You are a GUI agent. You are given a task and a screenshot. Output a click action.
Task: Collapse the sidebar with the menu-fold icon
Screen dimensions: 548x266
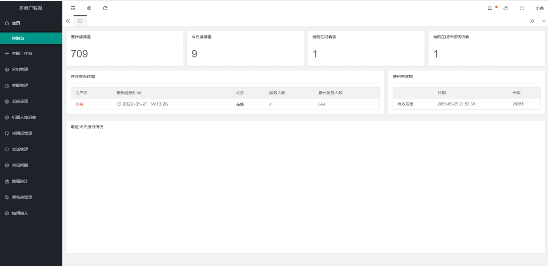click(x=73, y=8)
